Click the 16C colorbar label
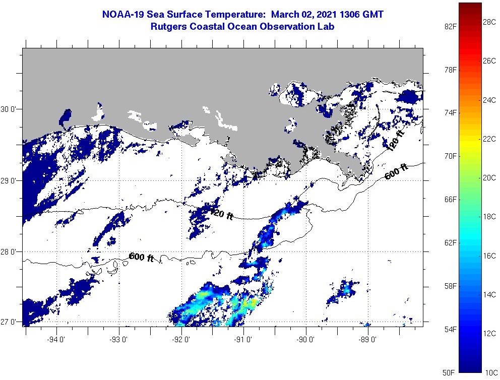This screenshot has height=380, width=500. click(489, 256)
